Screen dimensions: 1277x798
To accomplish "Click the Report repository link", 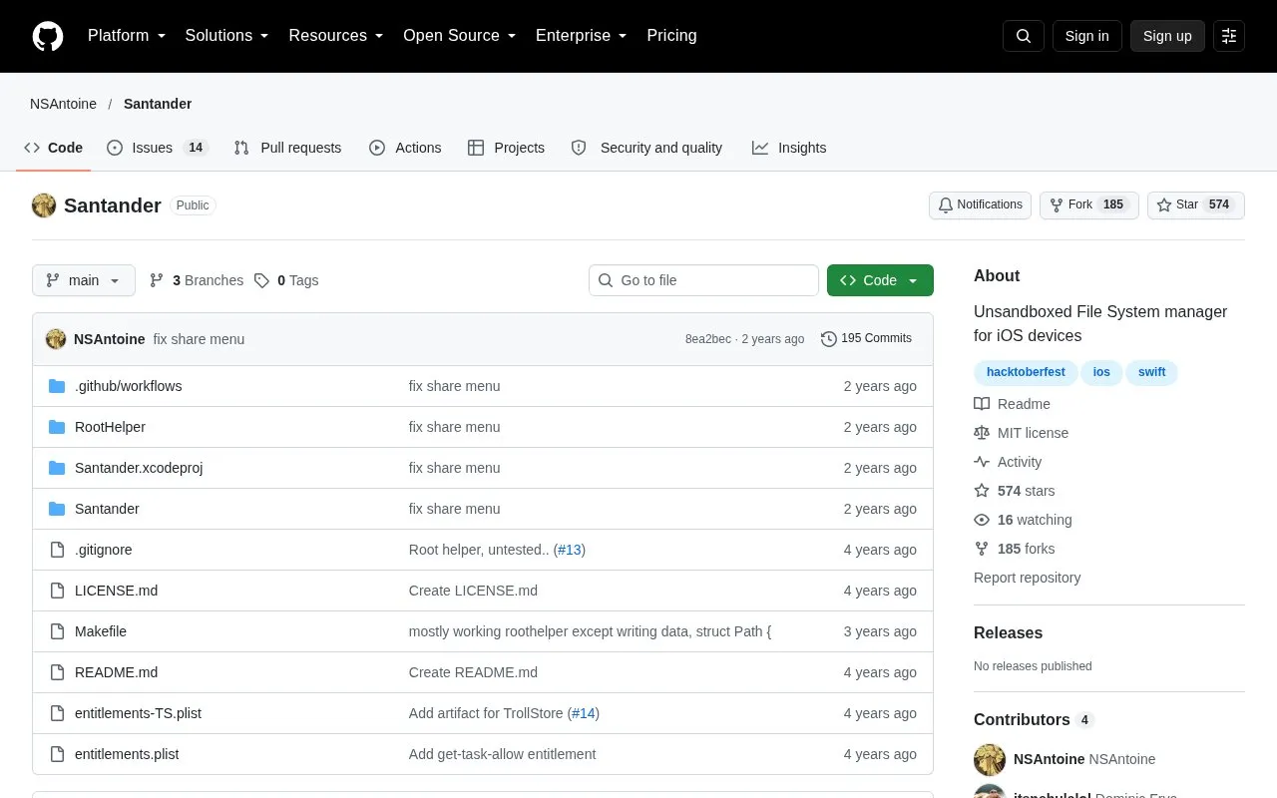I will 1027,578.
